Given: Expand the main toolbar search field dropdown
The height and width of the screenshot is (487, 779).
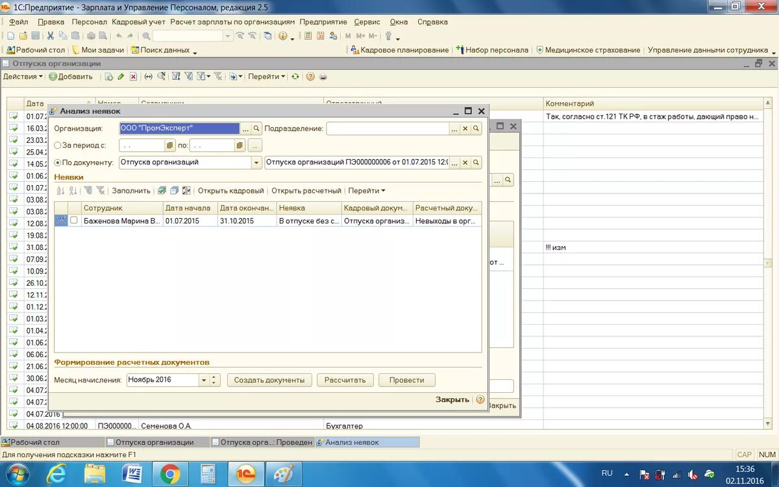Looking at the screenshot, I should tap(228, 36).
